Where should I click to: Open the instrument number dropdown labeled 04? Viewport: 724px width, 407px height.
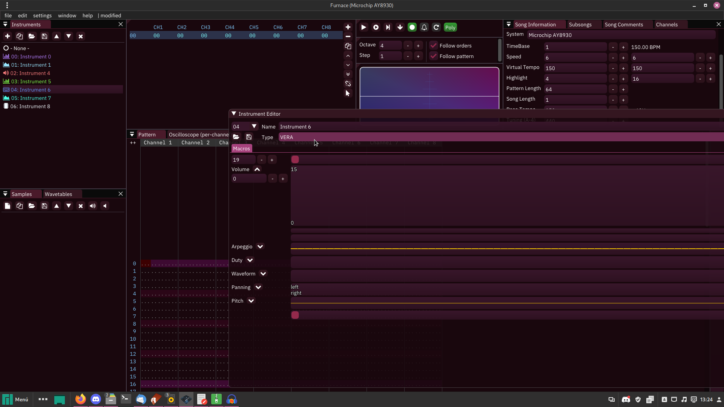point(255,126)
